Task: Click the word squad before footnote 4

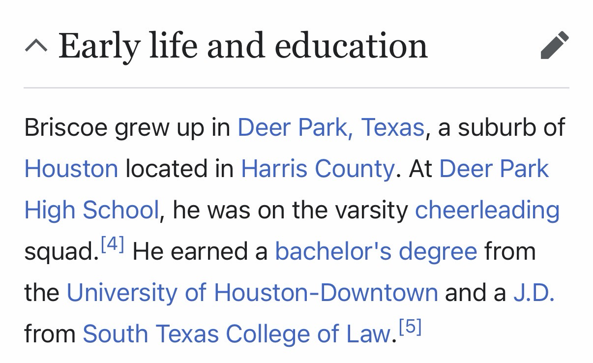Action: coord(59,252)
